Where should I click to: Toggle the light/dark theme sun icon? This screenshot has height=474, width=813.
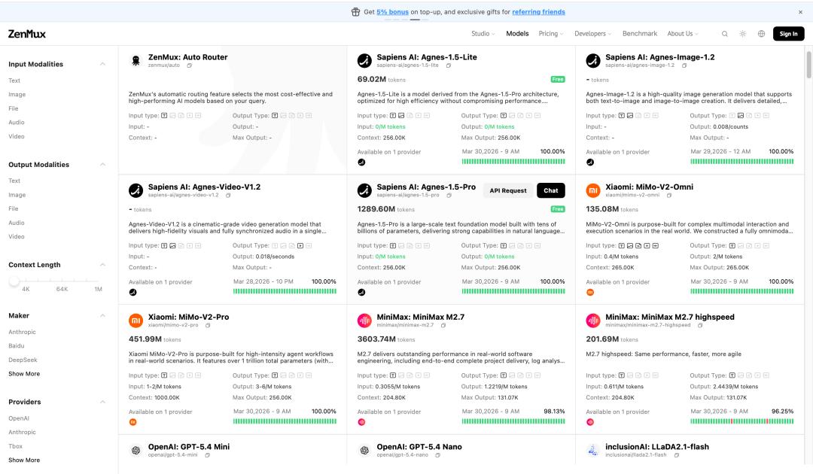[x=743, y=34]
